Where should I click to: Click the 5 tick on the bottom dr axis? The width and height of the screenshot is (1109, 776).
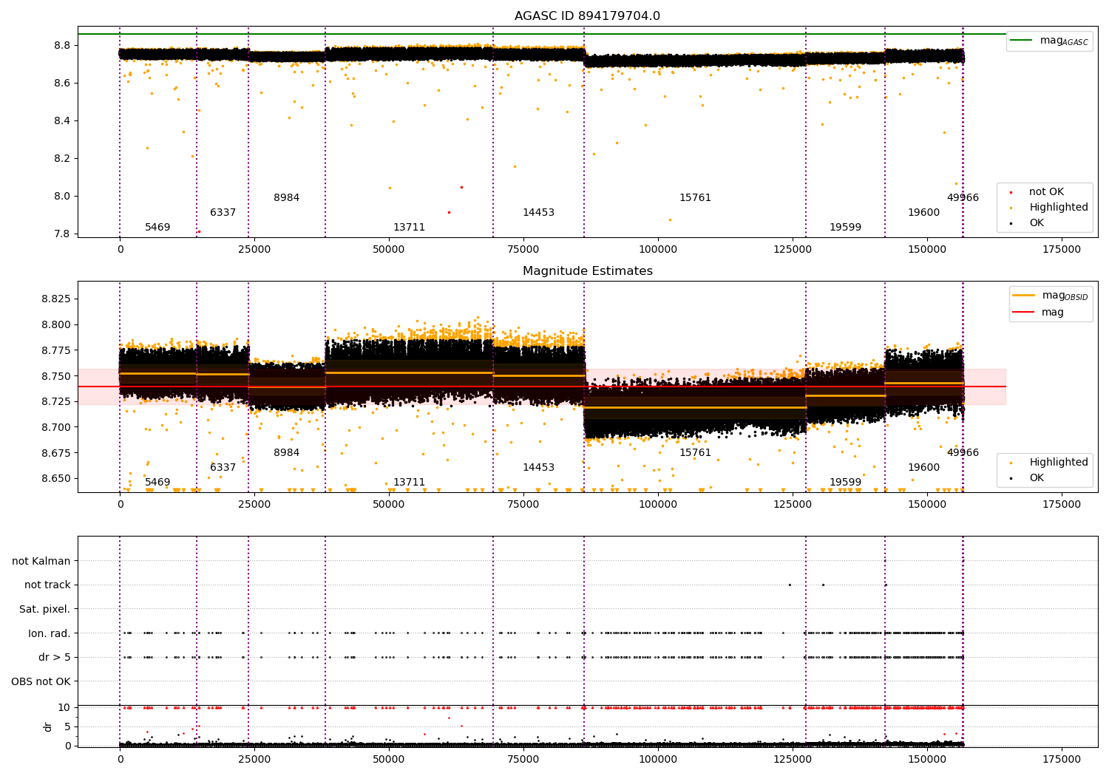[67, 727]
